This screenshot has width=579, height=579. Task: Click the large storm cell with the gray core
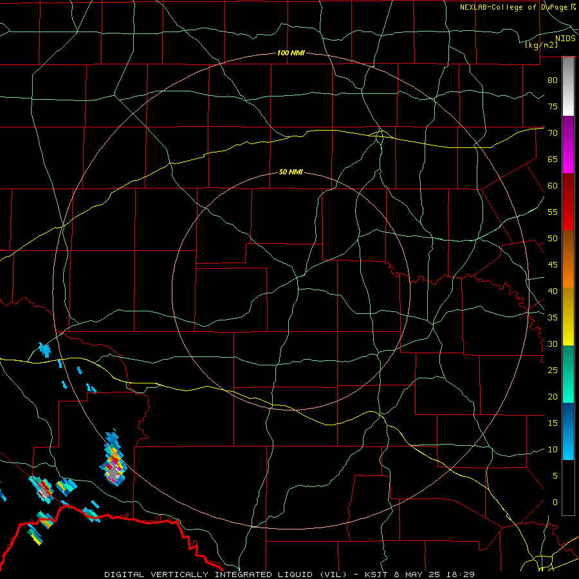pyautogui.click(x=113, y=459)
